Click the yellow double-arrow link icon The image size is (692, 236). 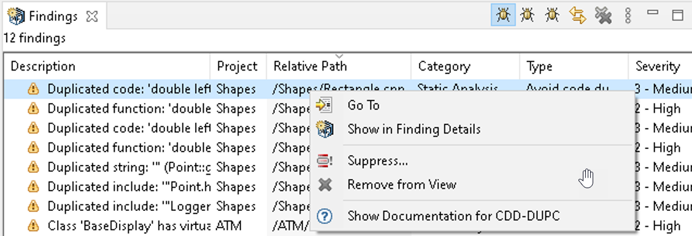tap(577, 15)
